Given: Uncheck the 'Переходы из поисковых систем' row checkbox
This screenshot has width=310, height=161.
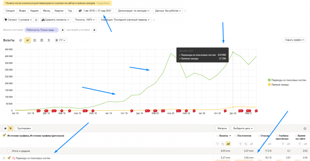Looking at the screenshot, I should point(9,158).
